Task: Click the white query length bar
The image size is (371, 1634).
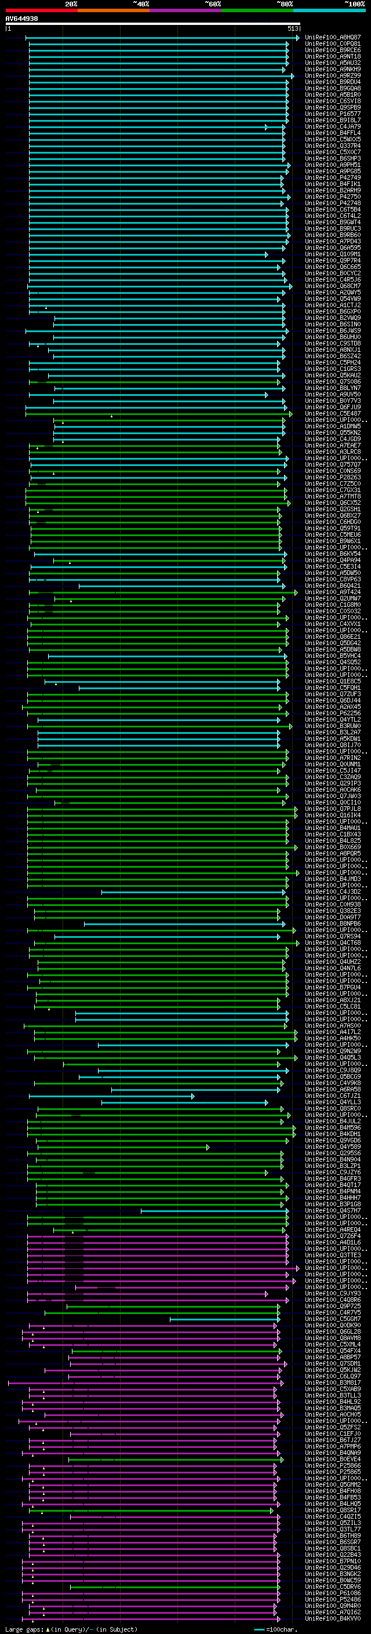Action: coord(153,24)
